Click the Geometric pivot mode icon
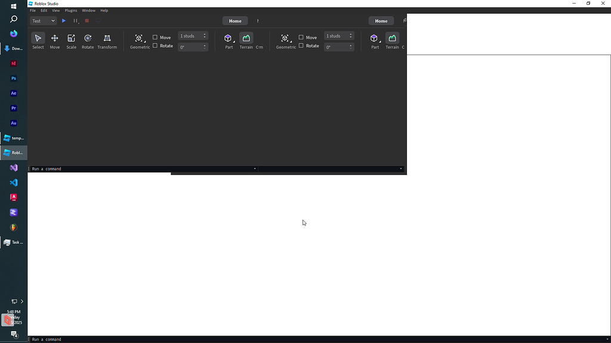 click(x=139, y=38)
